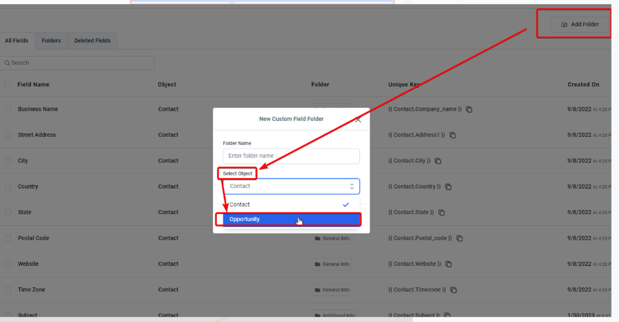Check the Street Address row checkbox

tap(8, 135)
